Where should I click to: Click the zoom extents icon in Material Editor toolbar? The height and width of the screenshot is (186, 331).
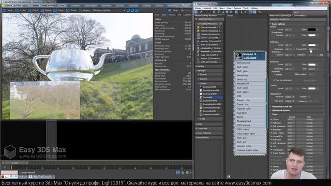pos(236,12)
